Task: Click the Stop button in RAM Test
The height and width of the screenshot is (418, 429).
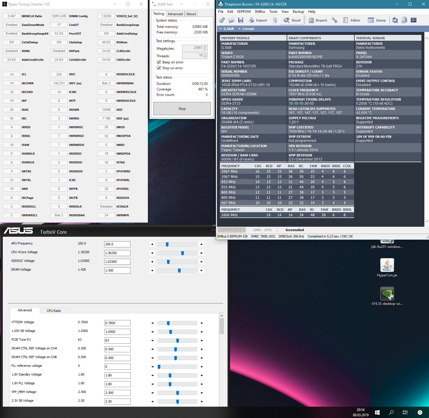Action: pyautogui.click(x=182, y=109)
